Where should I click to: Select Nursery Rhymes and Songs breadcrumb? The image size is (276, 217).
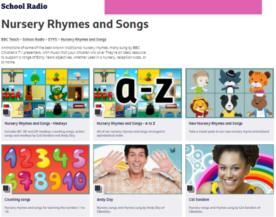(84, 40)
